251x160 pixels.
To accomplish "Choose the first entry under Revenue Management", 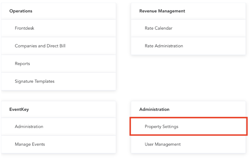I will [x=158, y=28].
